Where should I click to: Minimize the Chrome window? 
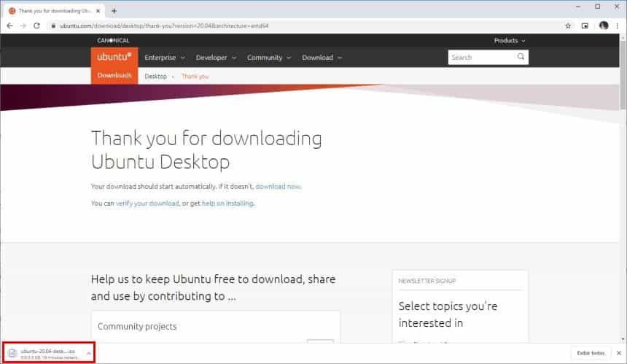tap(578, 7)
